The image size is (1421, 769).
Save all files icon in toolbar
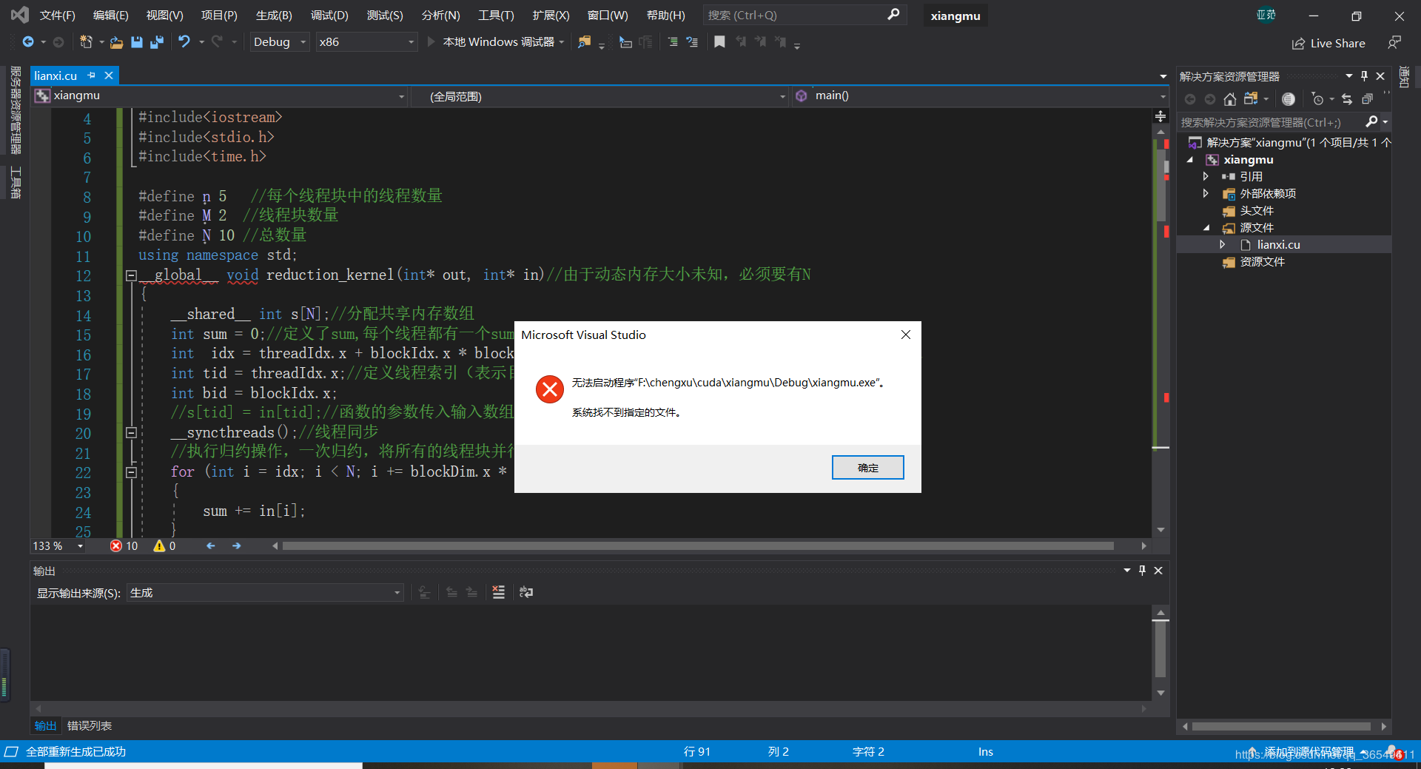coord(156,42)
